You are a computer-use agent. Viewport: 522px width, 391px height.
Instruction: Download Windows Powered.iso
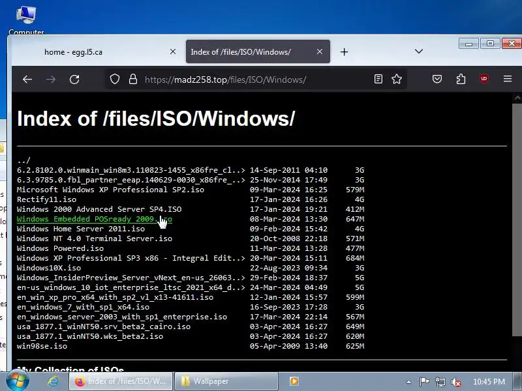click(x=60, y=248)
